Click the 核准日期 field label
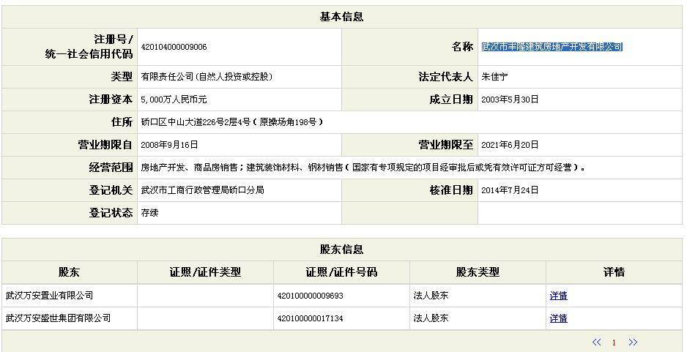687x352 pixels. click(451, 190)
